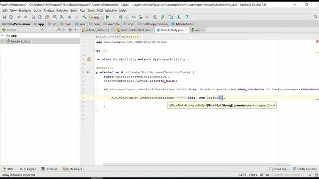Click the Redo arrow icon
Image resolution: width=319 pixels, height=179 pixels.
[x=25, y=17]
